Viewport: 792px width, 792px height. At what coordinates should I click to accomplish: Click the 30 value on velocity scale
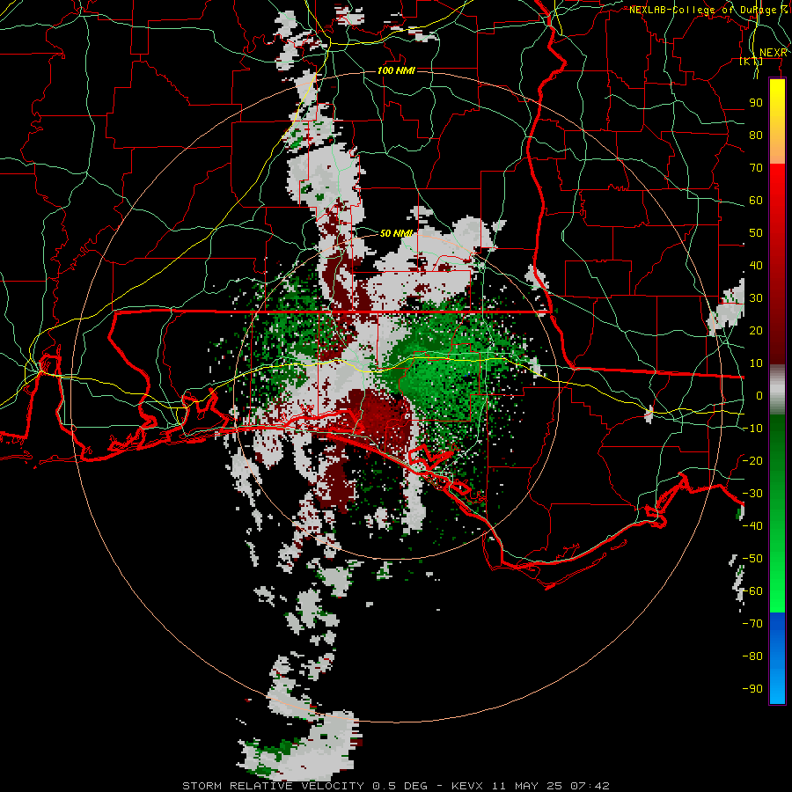pos(756,298)
